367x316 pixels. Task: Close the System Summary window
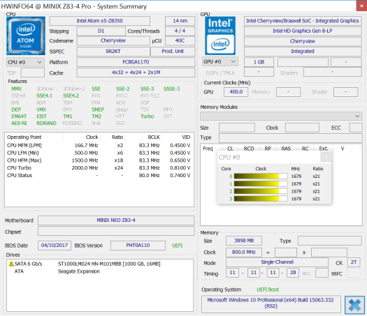point(361,6)
